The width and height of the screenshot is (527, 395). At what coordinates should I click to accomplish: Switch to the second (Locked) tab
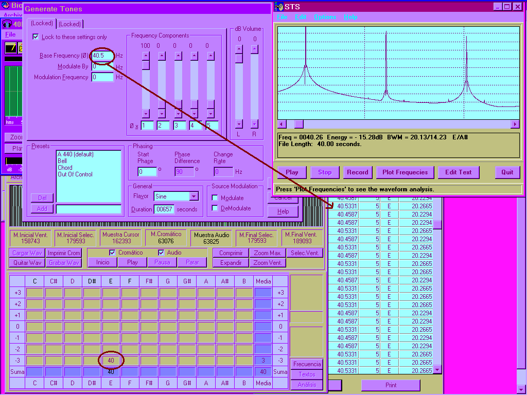(x=69, y=24)
